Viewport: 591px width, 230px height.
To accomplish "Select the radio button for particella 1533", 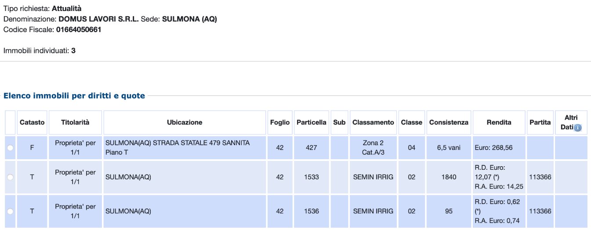I will (10, 177).
